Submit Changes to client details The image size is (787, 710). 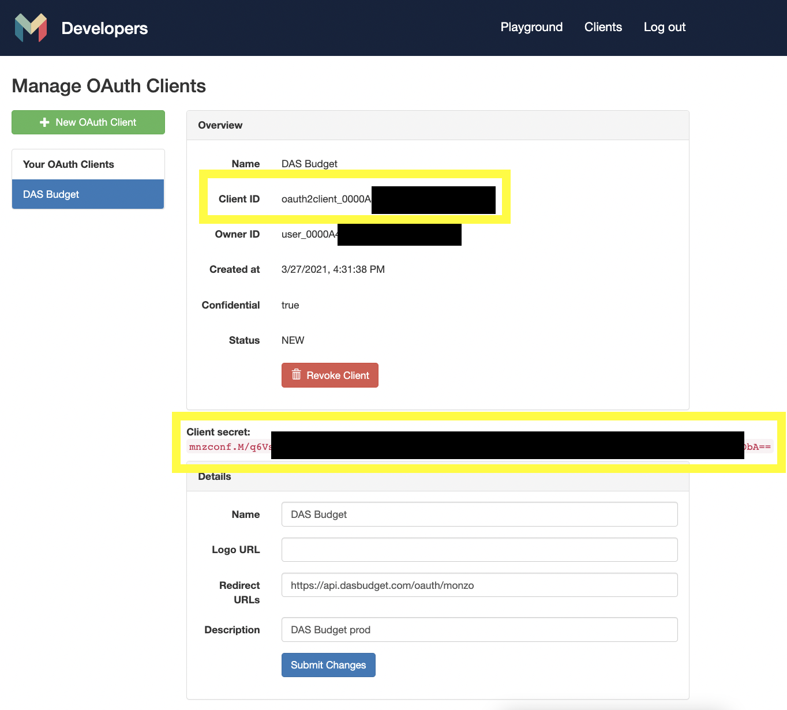328,665
